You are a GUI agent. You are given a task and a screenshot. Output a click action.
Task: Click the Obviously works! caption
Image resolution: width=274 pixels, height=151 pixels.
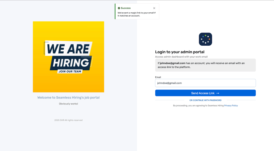click(68, 104)
